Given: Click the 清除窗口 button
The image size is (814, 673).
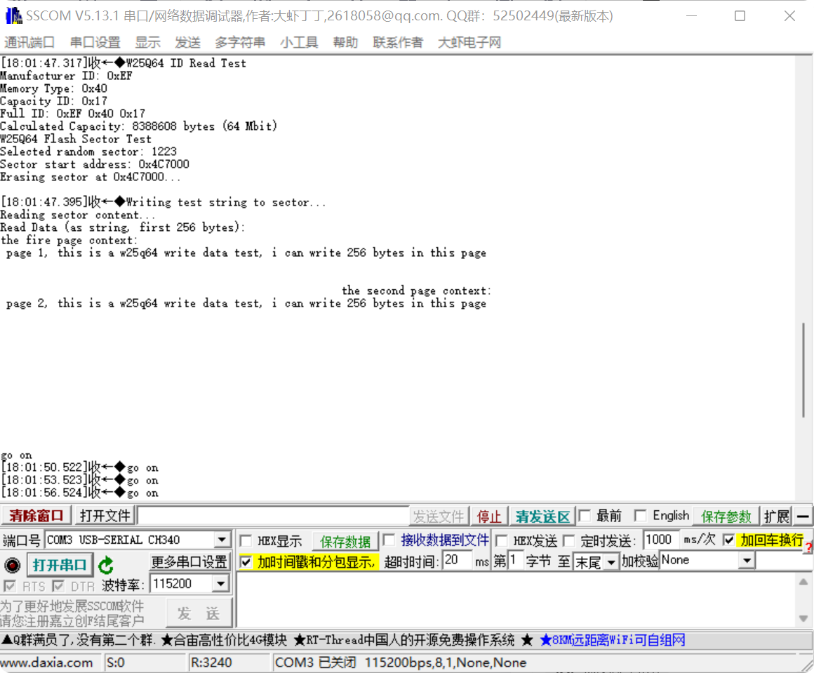Looking at the screenshot, I should click(x=36, y=515).
